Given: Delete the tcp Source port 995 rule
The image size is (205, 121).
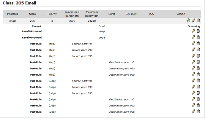Looking at the screenshot, I should [198, 56].
